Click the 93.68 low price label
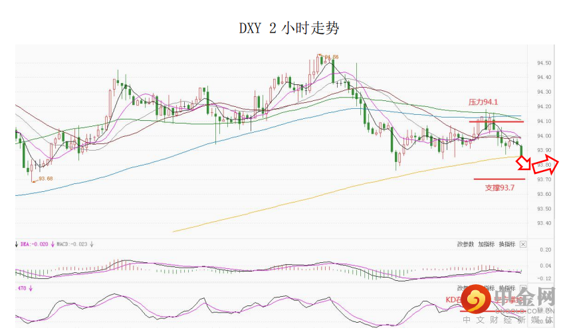 [46, 179]
